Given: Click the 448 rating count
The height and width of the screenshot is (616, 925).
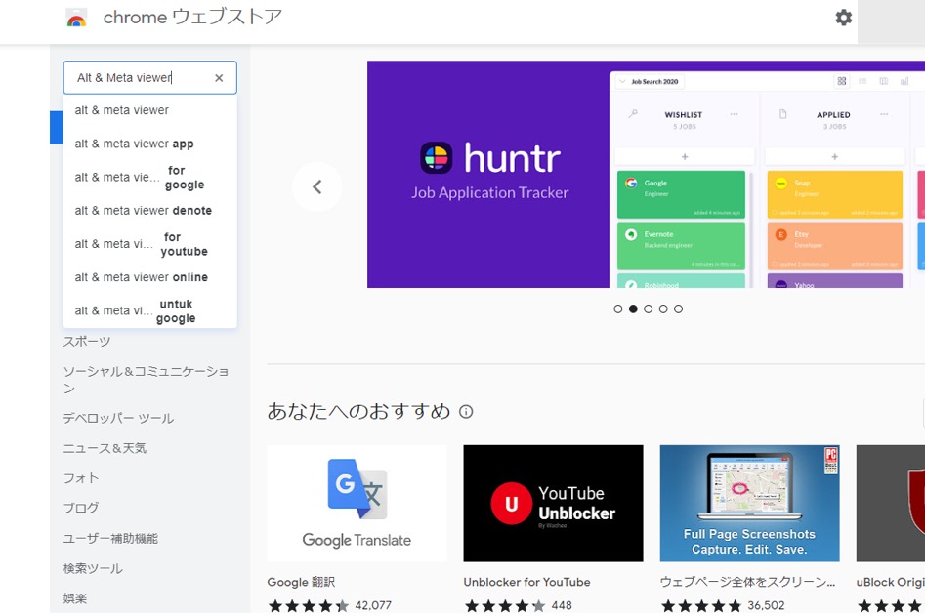Looking at the screenshot, I should coord(562,605).
